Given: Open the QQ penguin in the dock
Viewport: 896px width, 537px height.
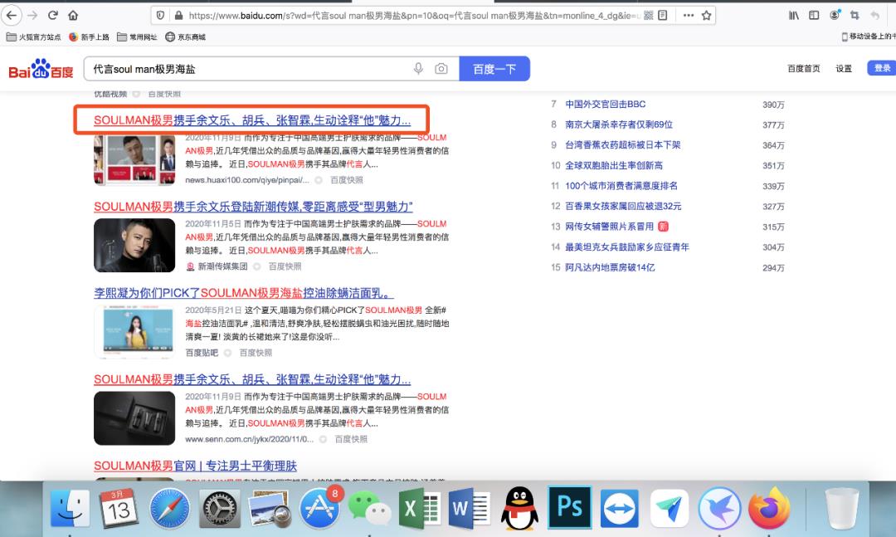Looking at the screenshot, I should coord(521,506).
